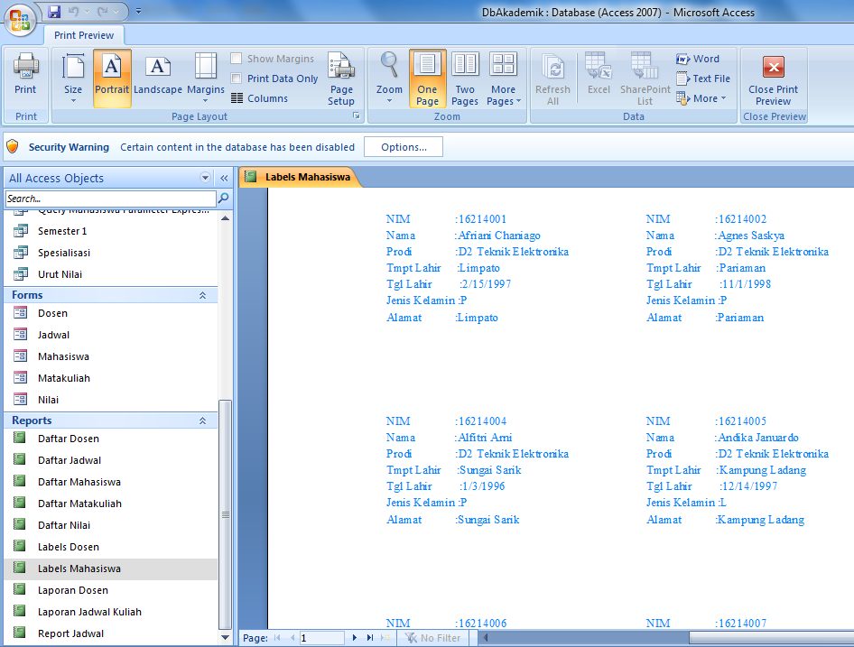
Task: Save via Quick Access floppy icon
Action: coord(54,12)
